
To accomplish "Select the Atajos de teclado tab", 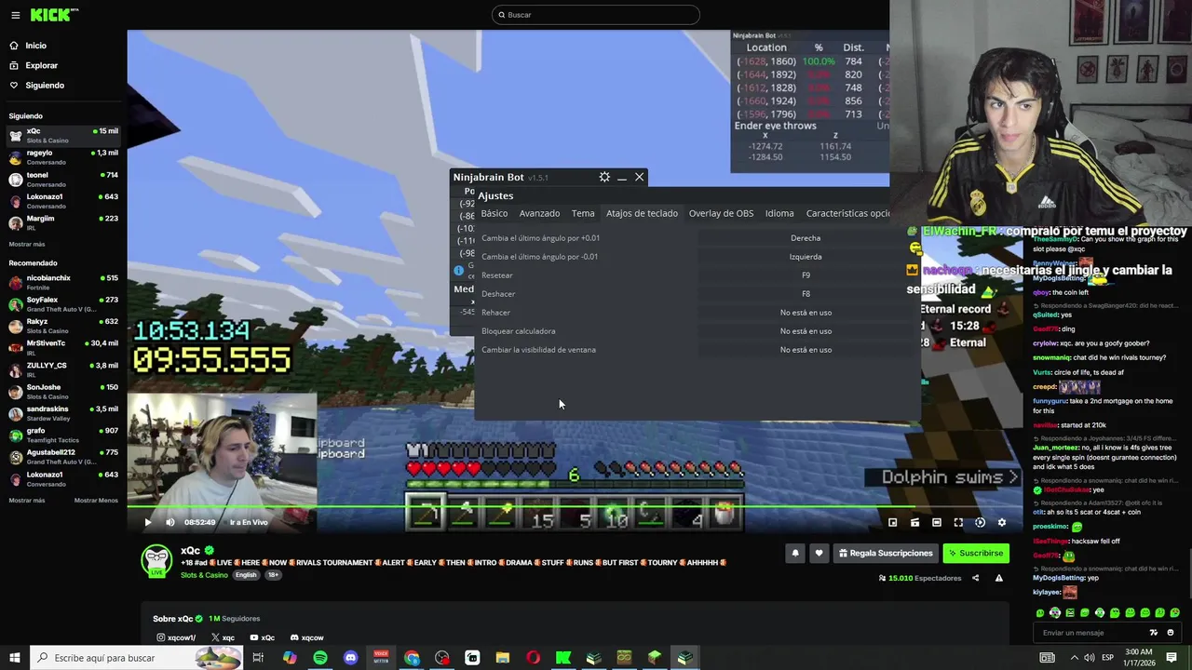I will [x=642, y=213].
